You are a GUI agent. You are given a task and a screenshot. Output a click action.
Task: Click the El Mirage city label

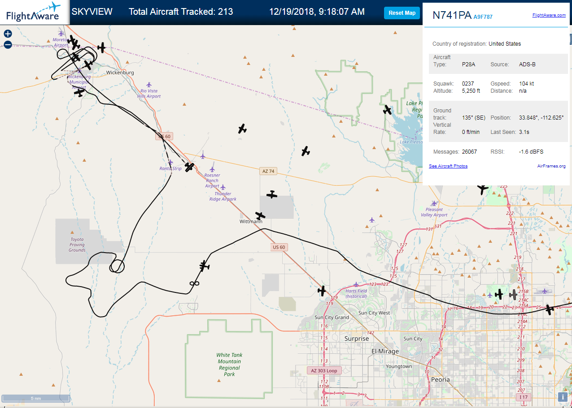385,351
